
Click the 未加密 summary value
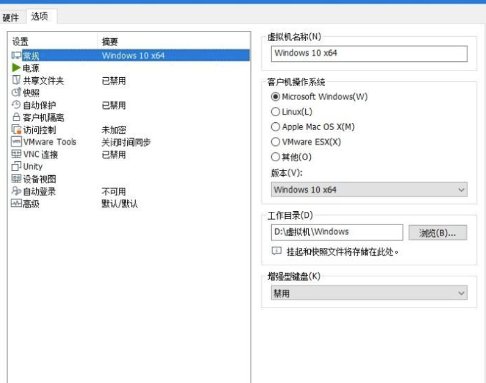point(114,130)
